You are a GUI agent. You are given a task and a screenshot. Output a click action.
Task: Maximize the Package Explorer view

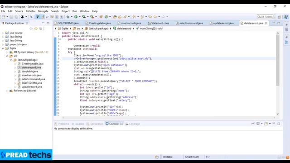point(48,23)
